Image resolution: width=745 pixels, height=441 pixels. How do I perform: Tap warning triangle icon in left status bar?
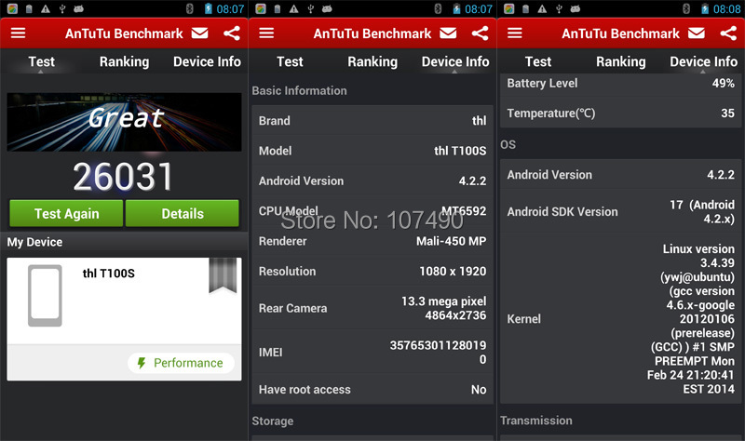point(46,8)
